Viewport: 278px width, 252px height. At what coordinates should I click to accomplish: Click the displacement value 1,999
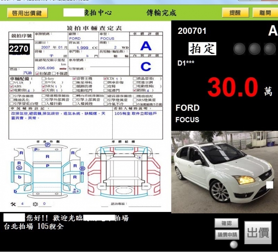pyautogui.click(x=83, y=48)
